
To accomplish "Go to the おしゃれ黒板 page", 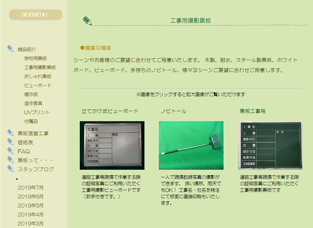I will 38,76.
